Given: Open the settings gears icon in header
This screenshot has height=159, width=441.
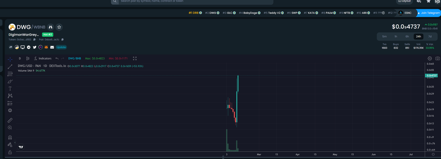Looking at the screenshot, I should tap(419, 1).
